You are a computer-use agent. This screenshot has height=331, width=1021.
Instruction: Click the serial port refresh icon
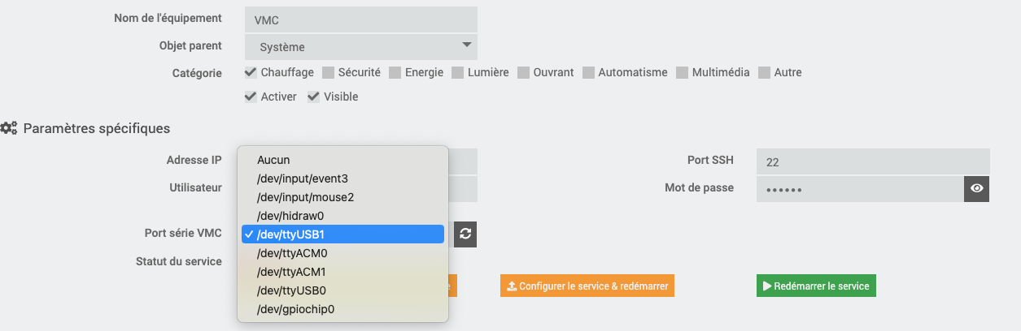point(465,234)
